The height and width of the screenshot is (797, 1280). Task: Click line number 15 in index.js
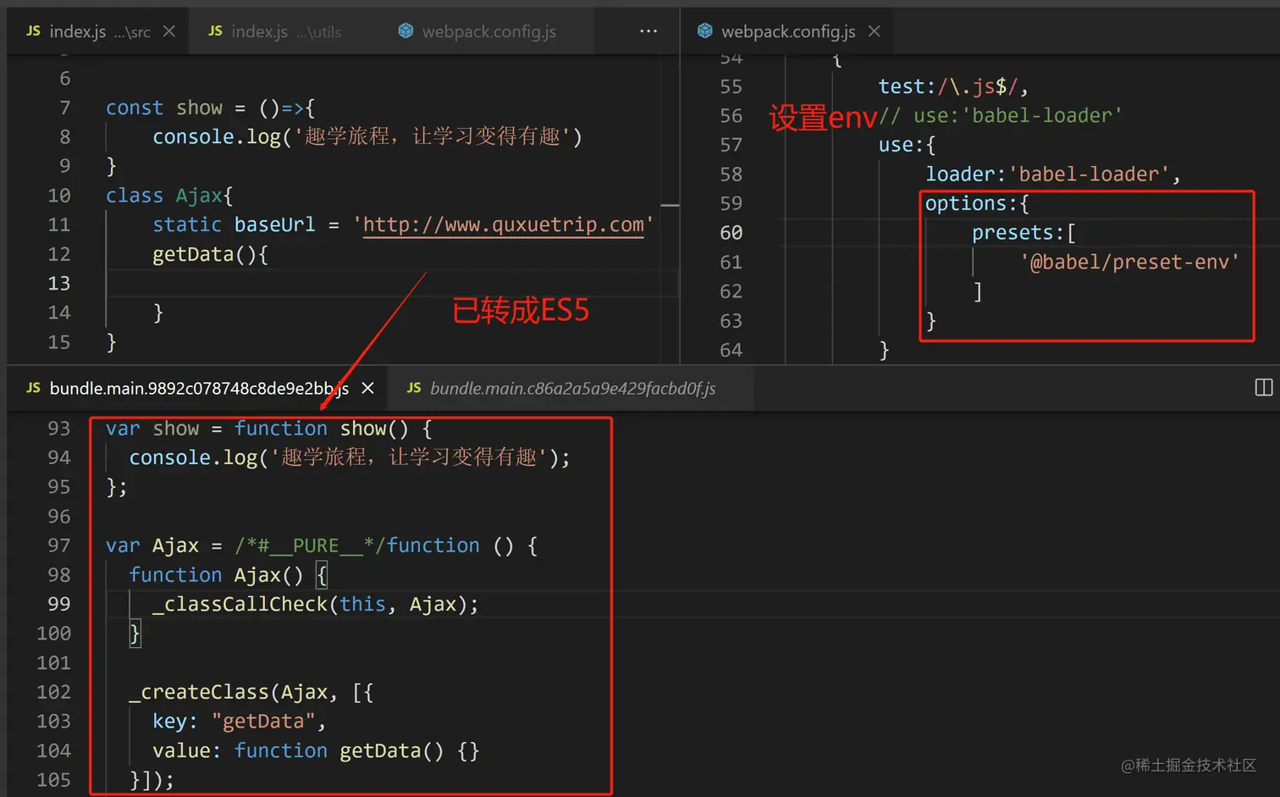(x=59, y=342)
